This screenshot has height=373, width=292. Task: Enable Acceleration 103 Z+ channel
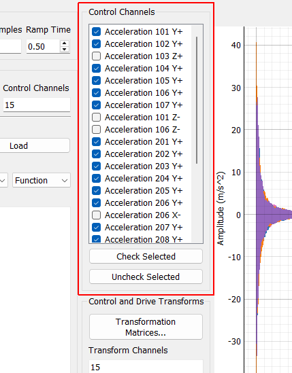[x=96, y=56]
